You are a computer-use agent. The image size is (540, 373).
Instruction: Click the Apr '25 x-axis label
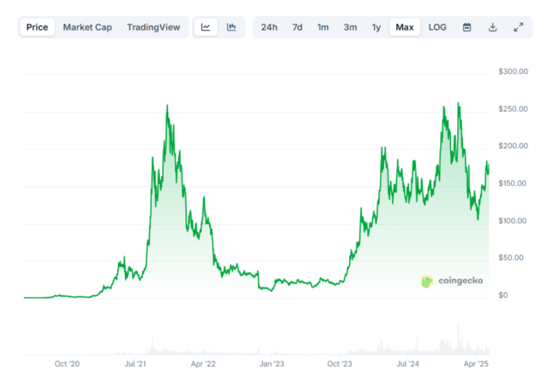pyautogui.click(x=476, y=364)
